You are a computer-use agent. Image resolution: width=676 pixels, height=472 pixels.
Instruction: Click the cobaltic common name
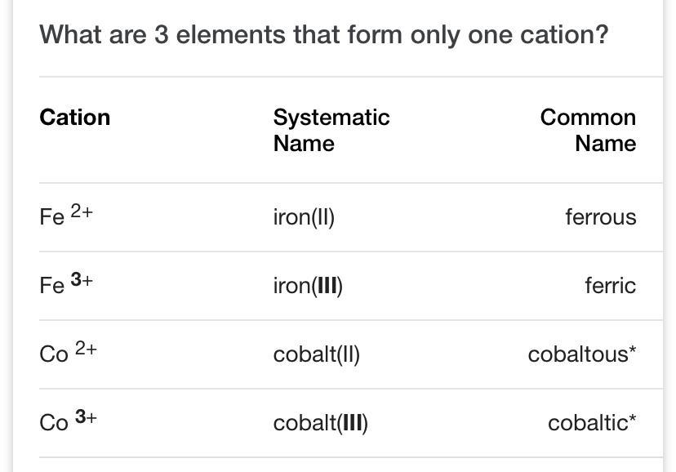click(x=592, y=422)
